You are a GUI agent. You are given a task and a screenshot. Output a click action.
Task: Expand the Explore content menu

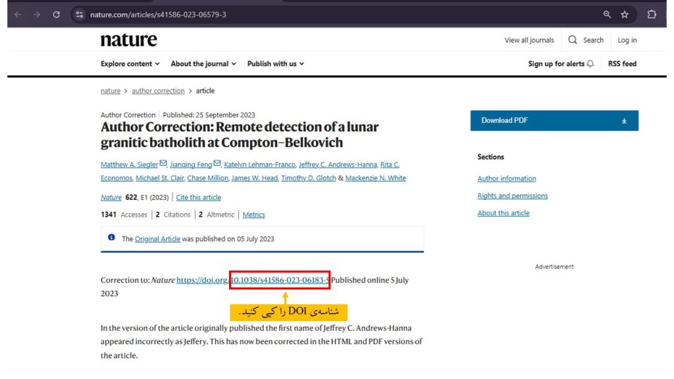[130, 64]
